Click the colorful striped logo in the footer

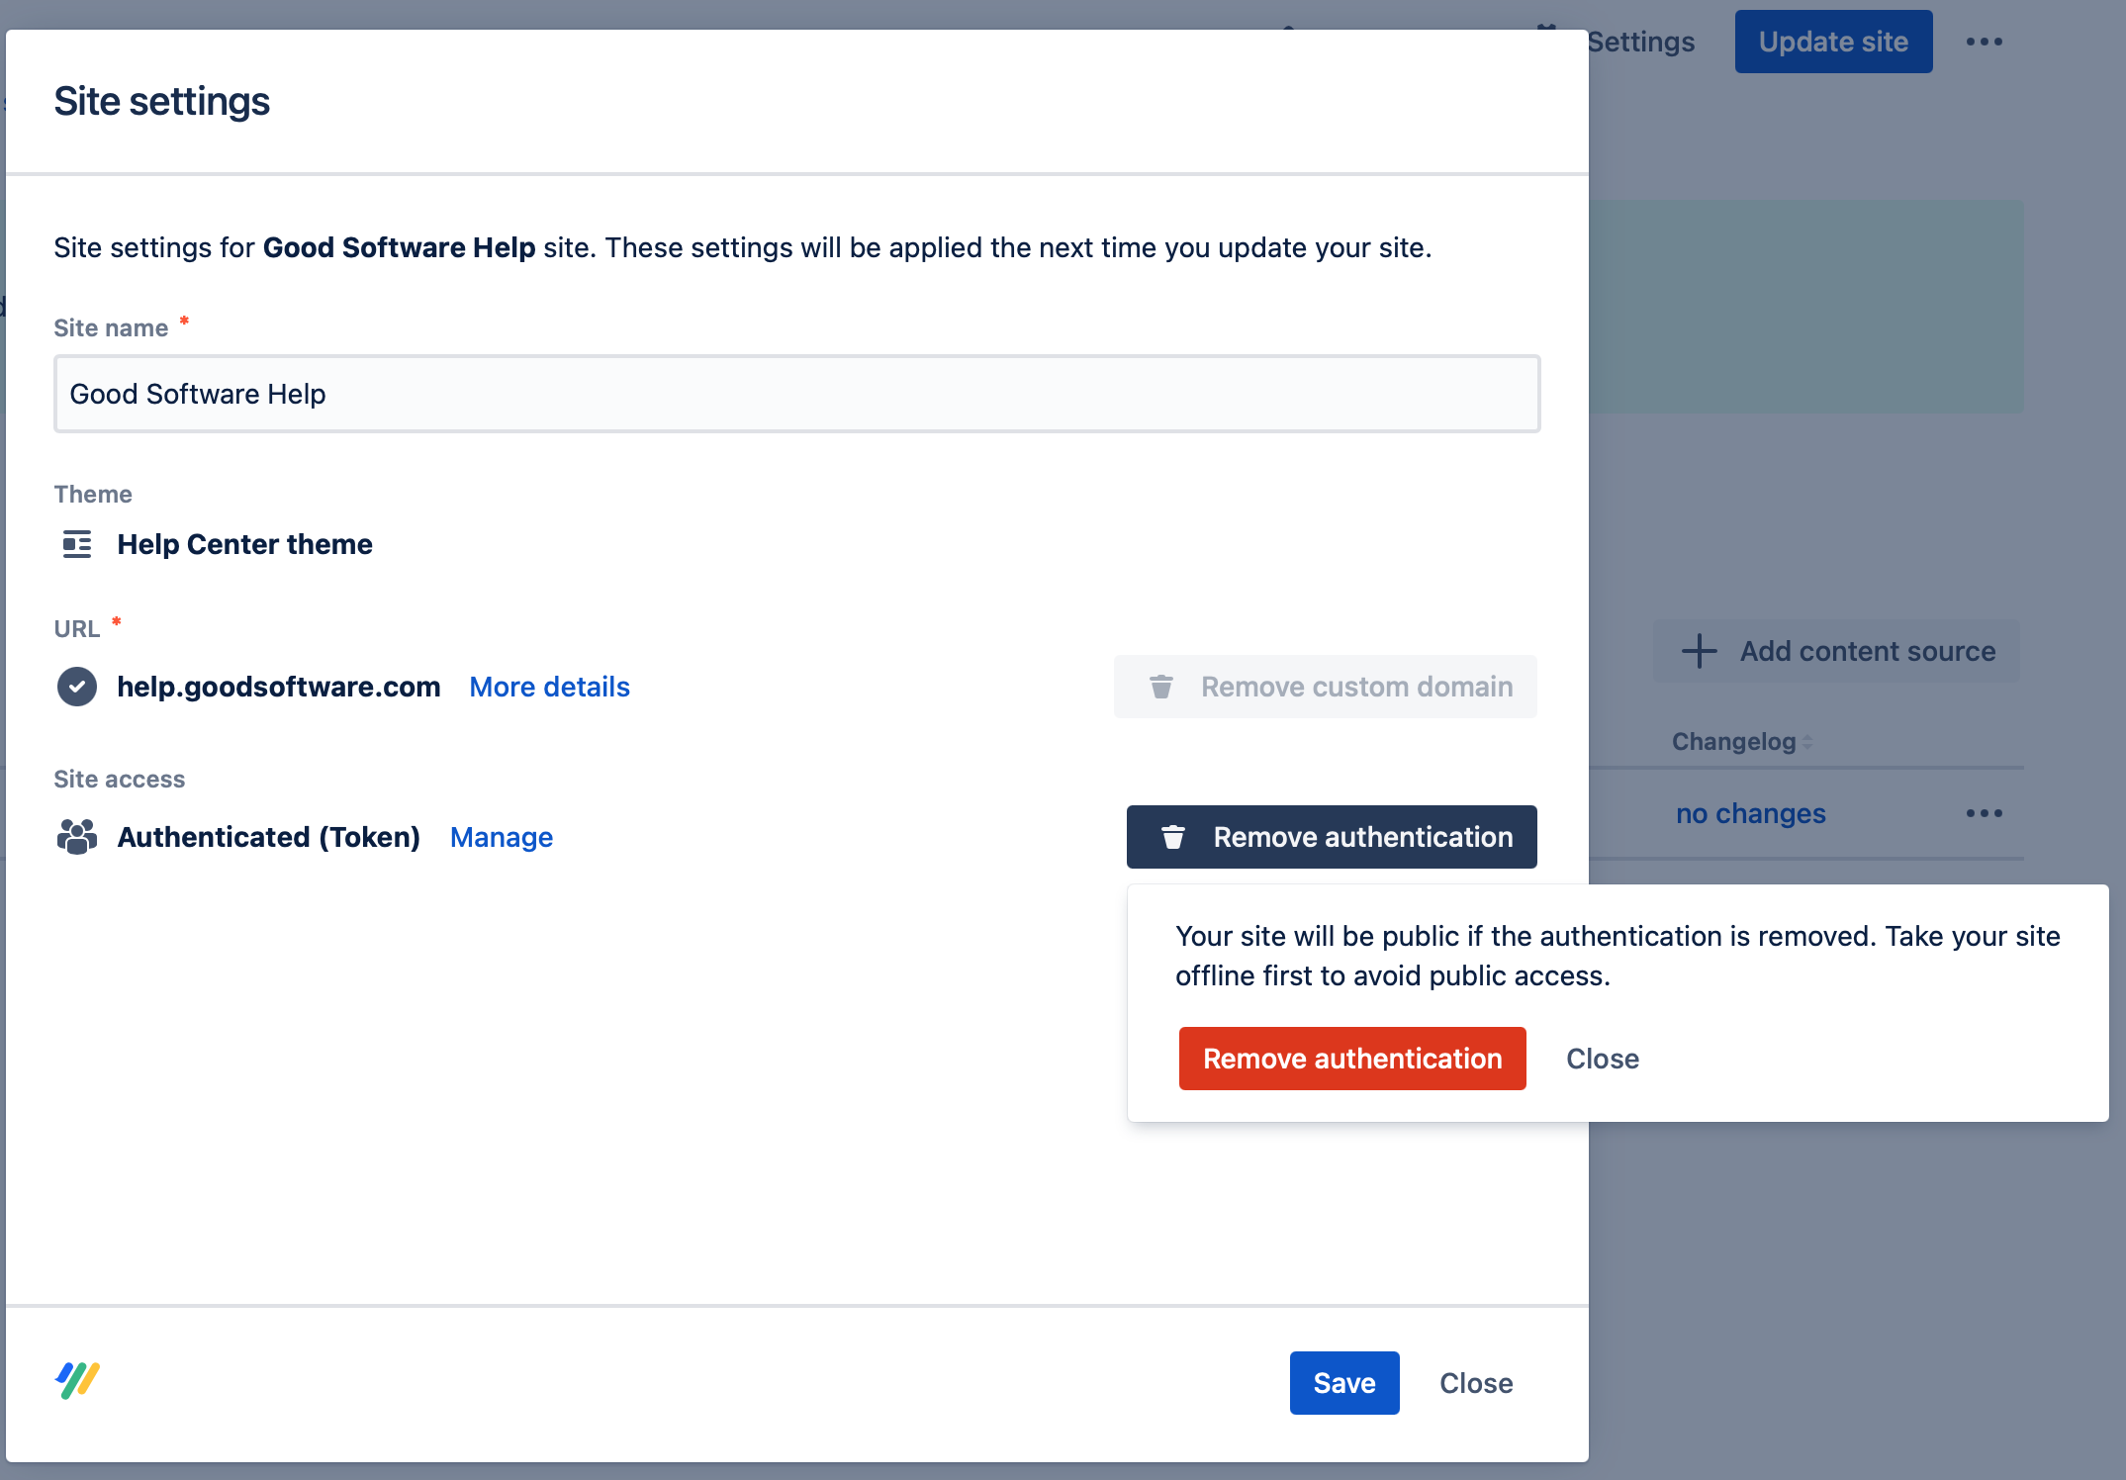coord(77,1380)
